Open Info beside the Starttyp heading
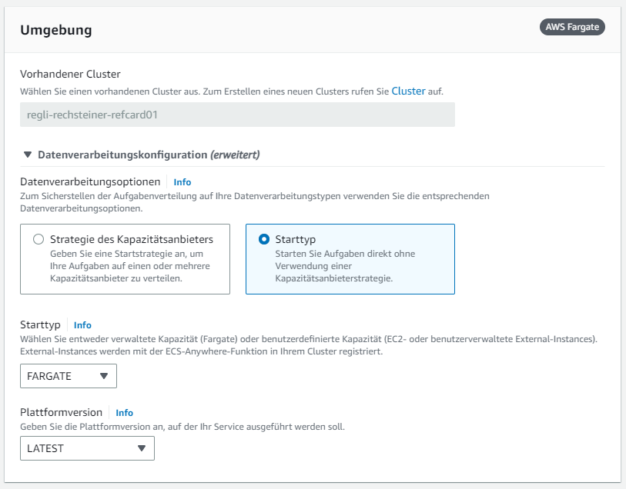Screen dimensions: 626x489 tap(82, 325)
